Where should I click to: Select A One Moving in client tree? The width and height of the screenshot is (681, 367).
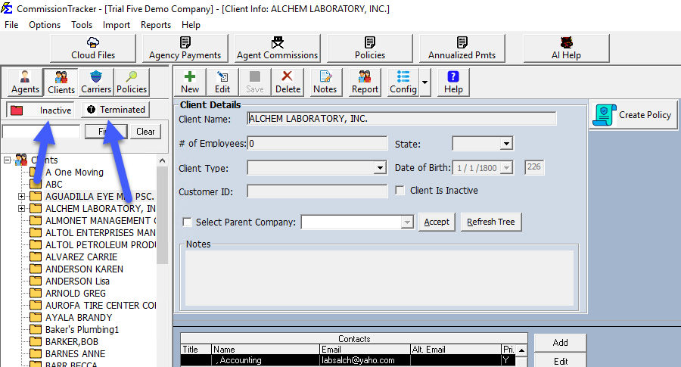pos(74,173)
